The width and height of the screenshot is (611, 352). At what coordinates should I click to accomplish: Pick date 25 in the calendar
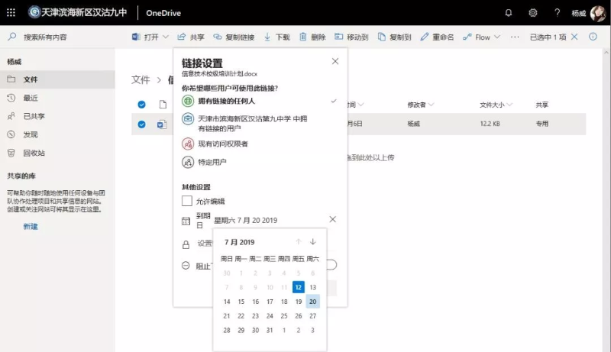284,316
